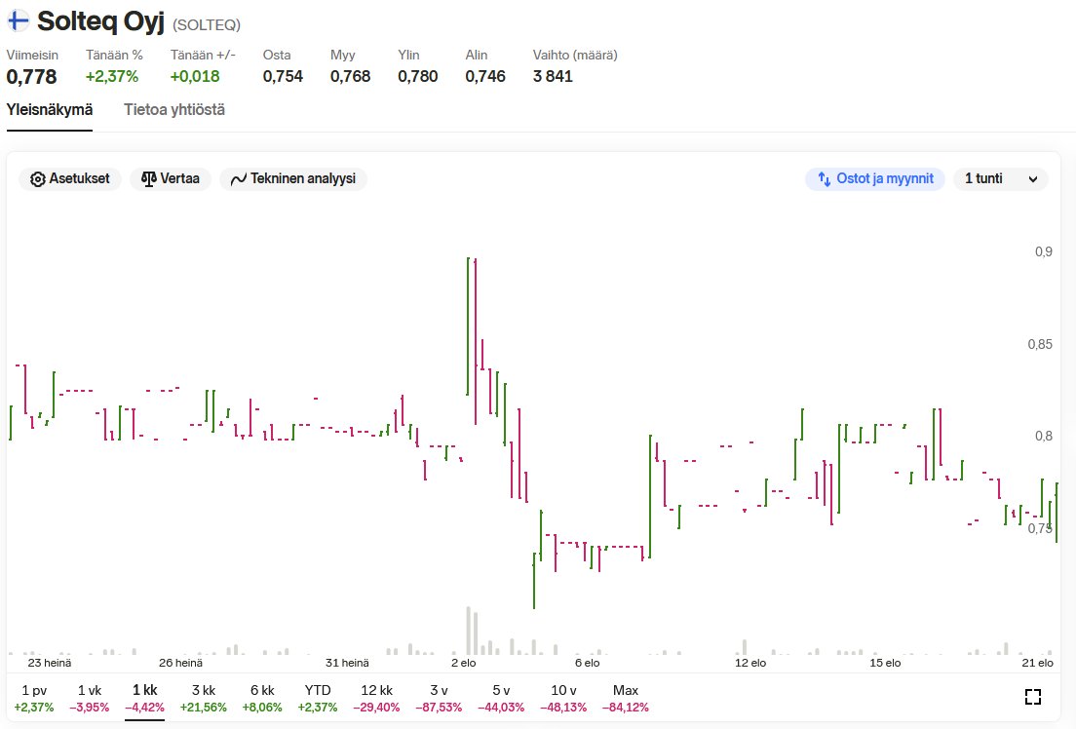Image resolution: width=1076 pixels, height=729 pixels.
Task: Click the Osta price 0,754
Action: click(283, 76)
